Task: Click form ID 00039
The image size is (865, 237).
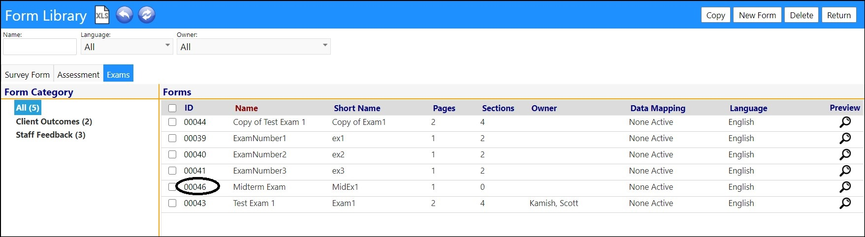Action: pos(195,138)
